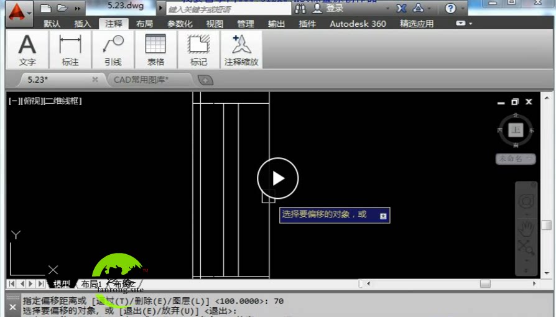Open the 二维线框 visual style menu
Screen dimensions: 556x317
(x=62, y=101)
